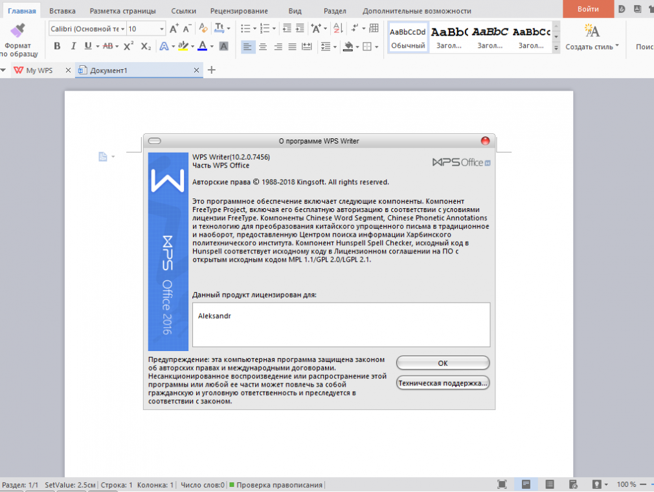Increase paragraph indent

(300, 28)
